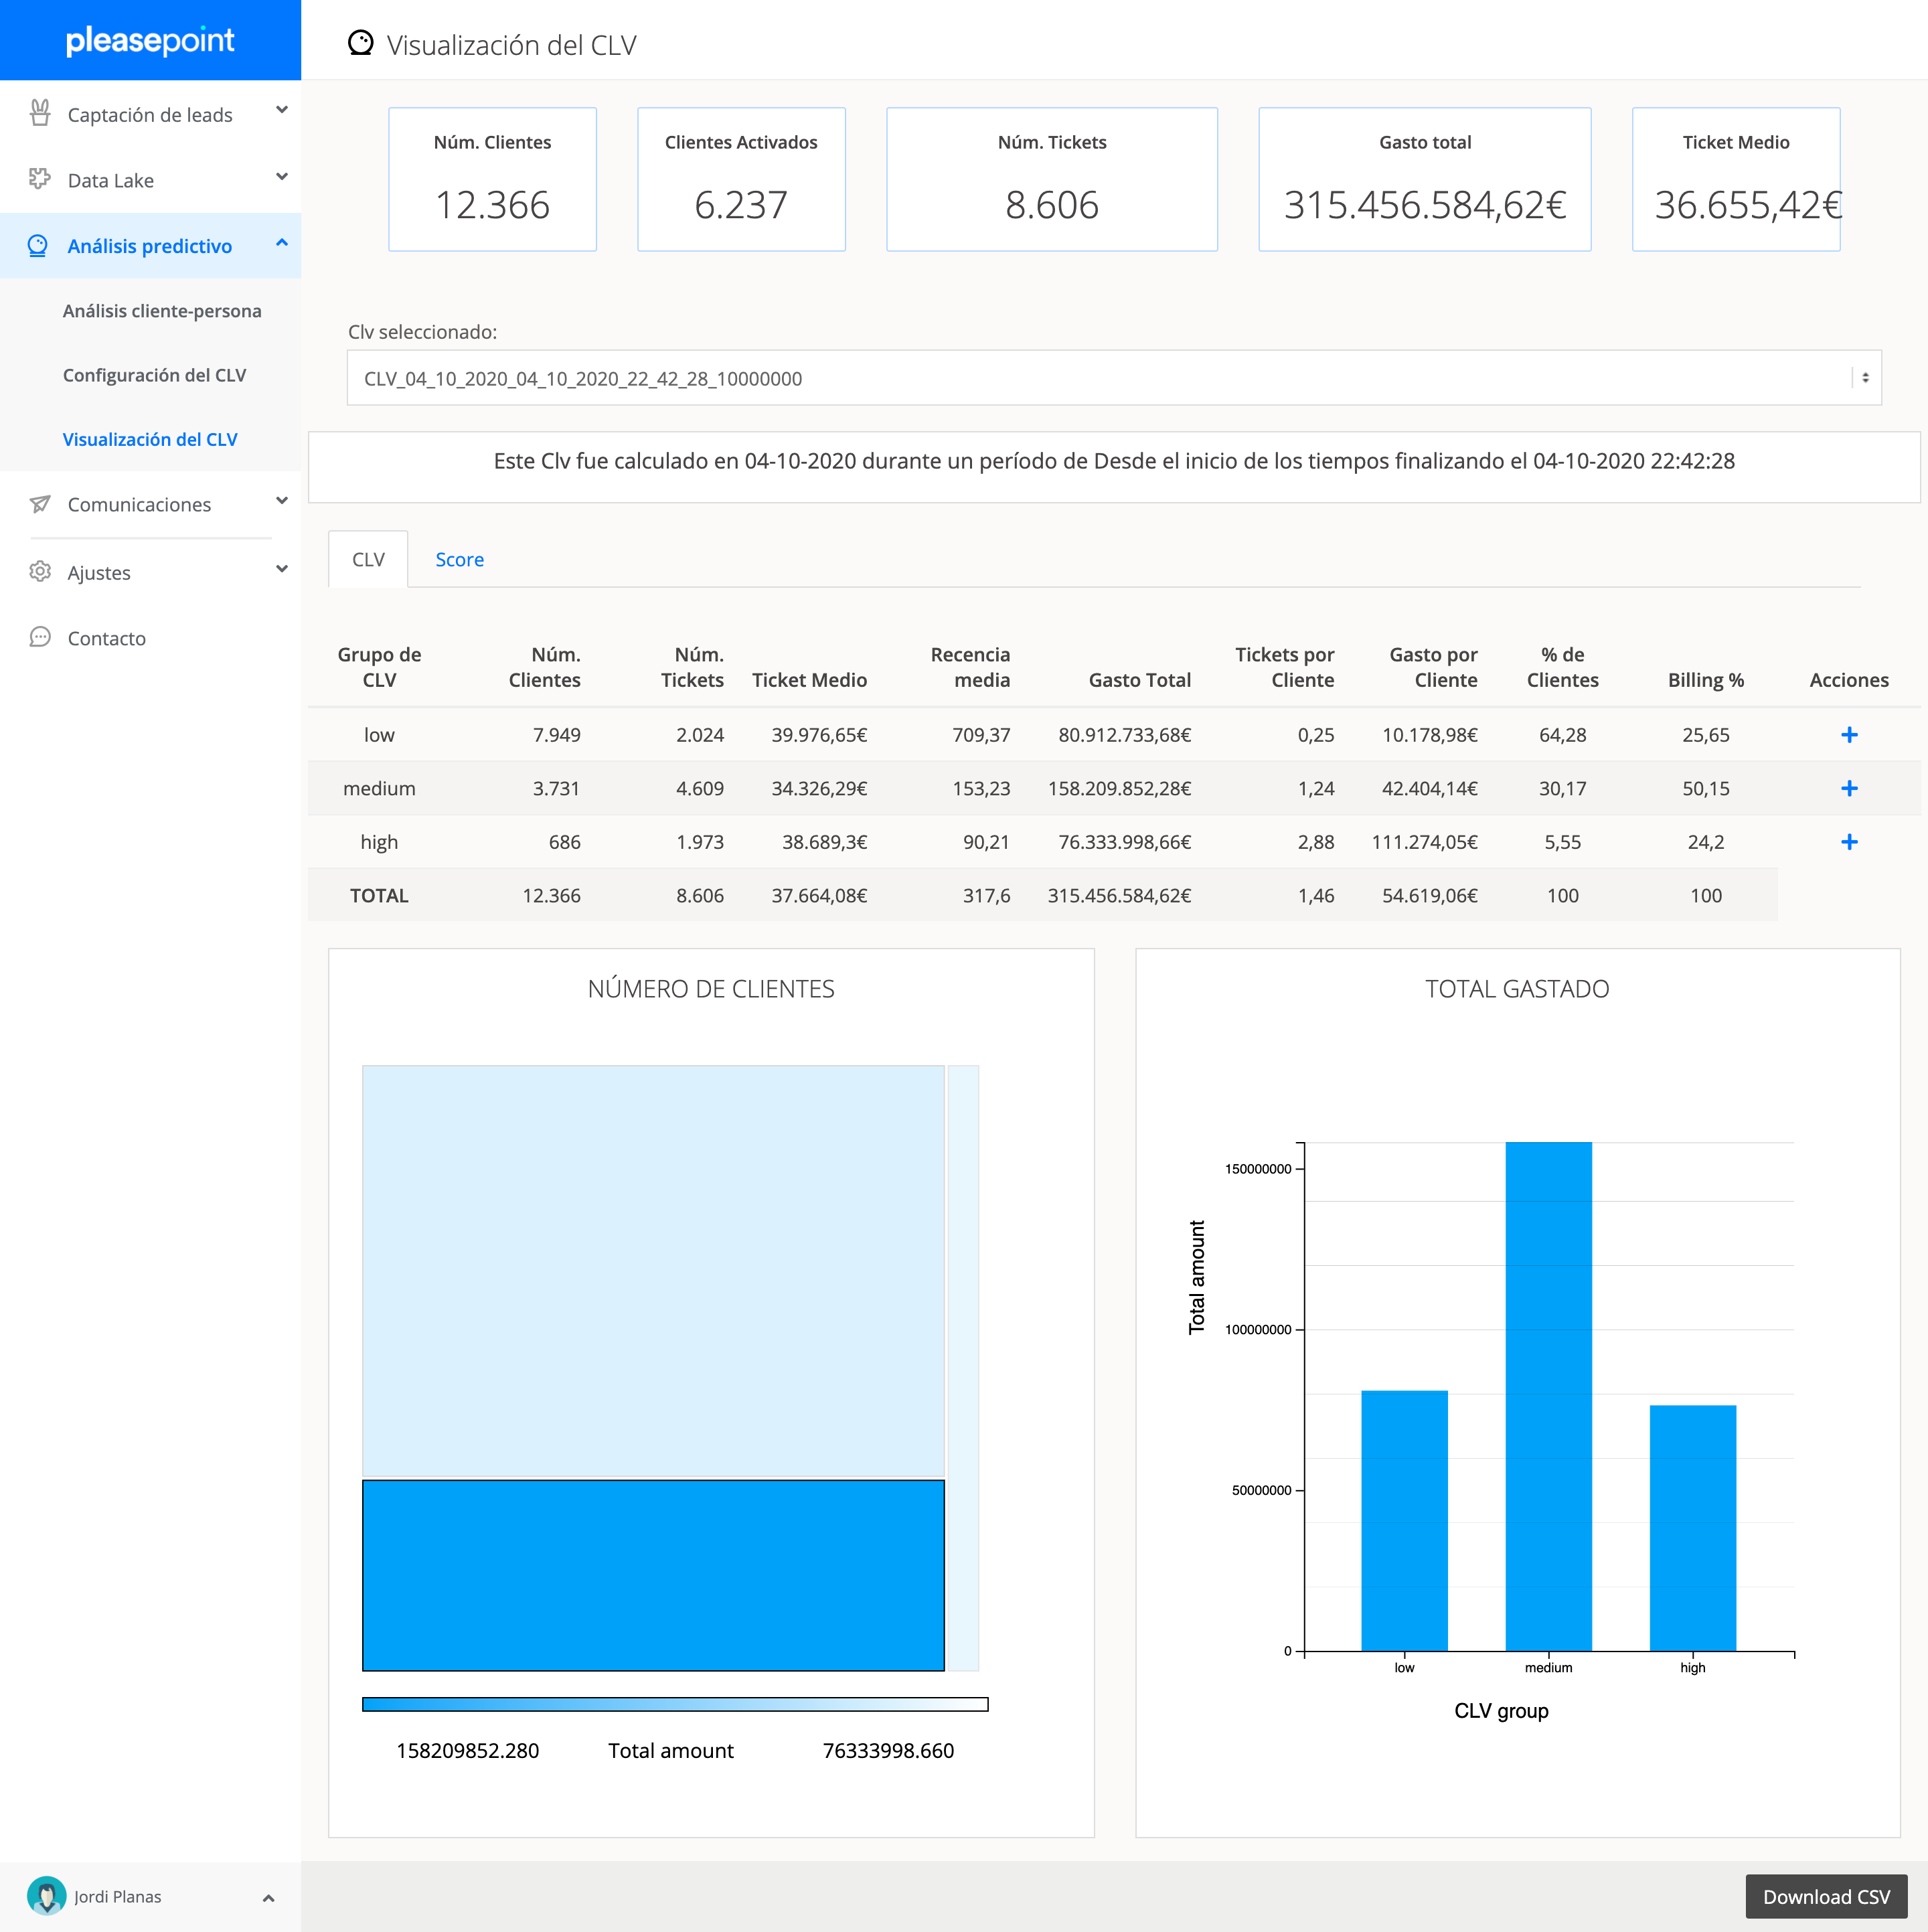Viewport: 1928px width, 1932px height.
Task: Click the Comunicaciones paper plane icon
Action: (x=40, y=504)
